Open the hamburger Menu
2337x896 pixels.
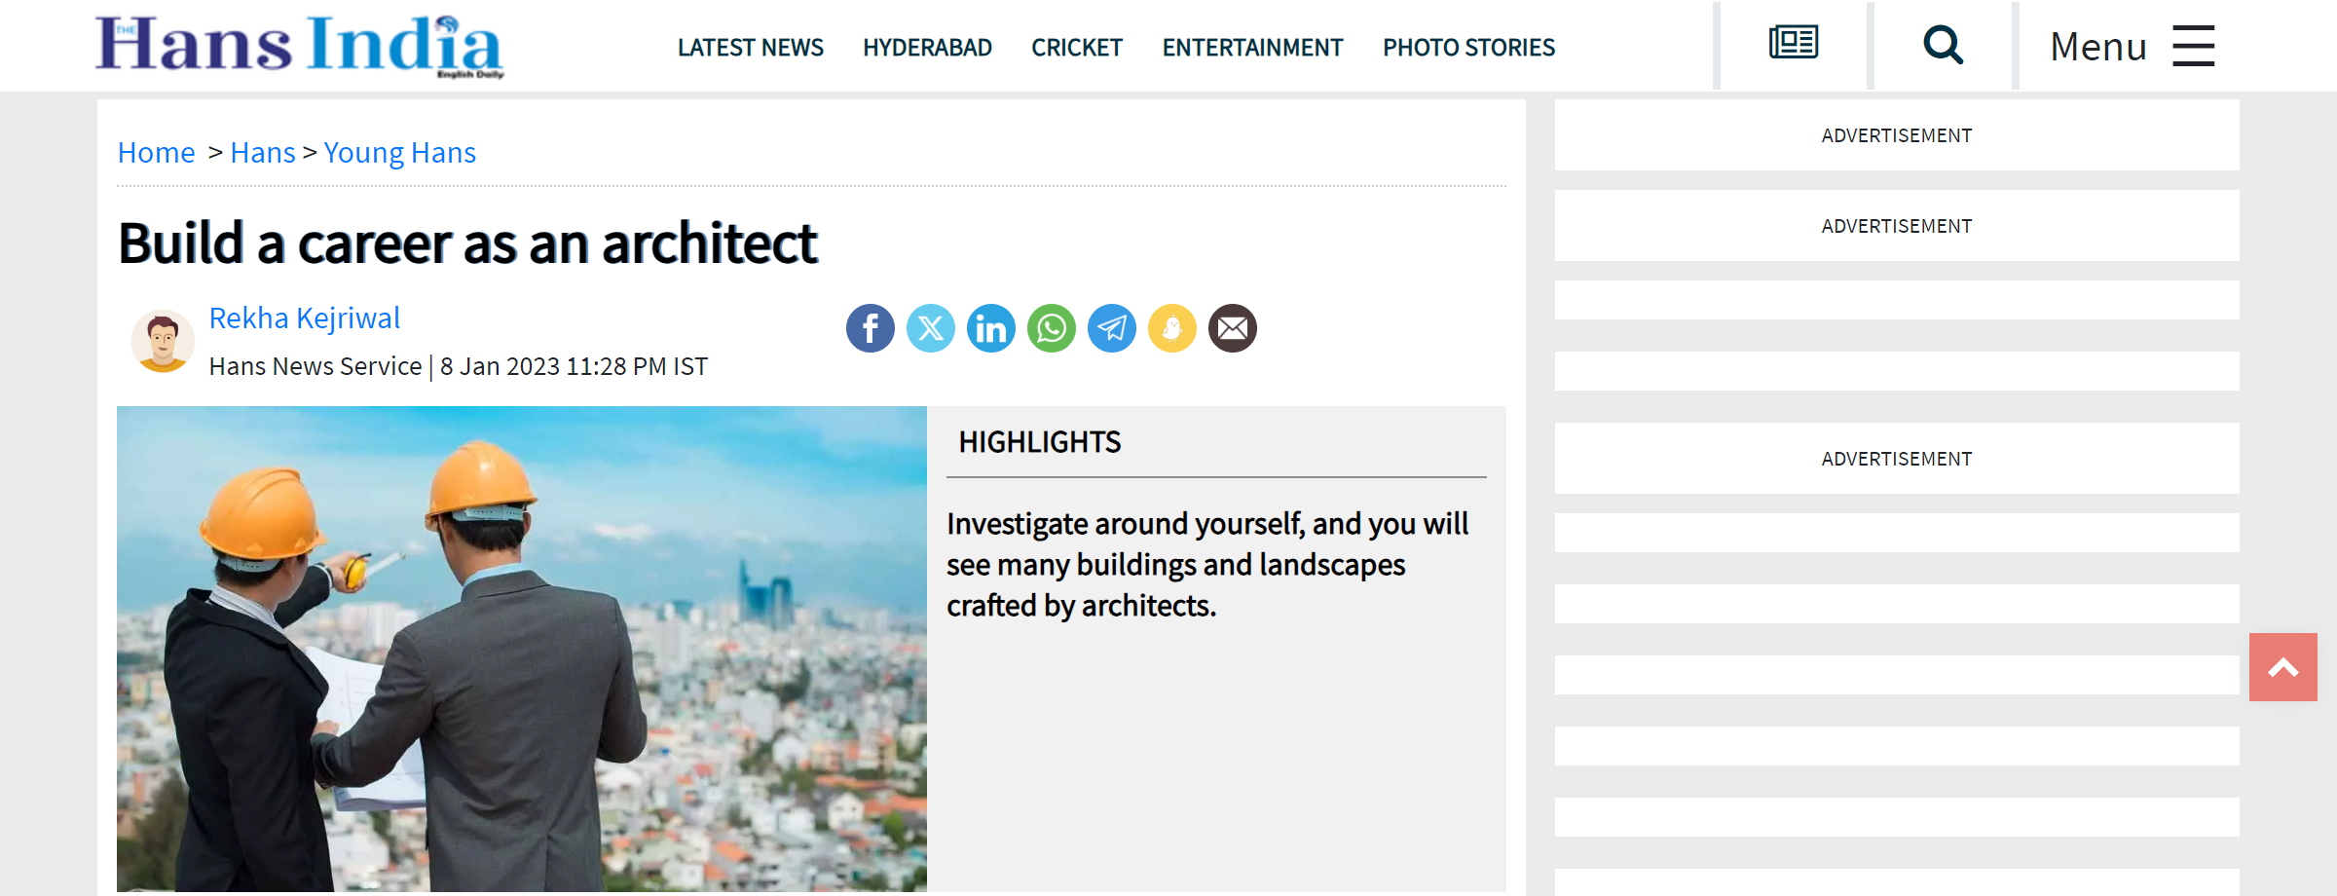point(2132,46)
